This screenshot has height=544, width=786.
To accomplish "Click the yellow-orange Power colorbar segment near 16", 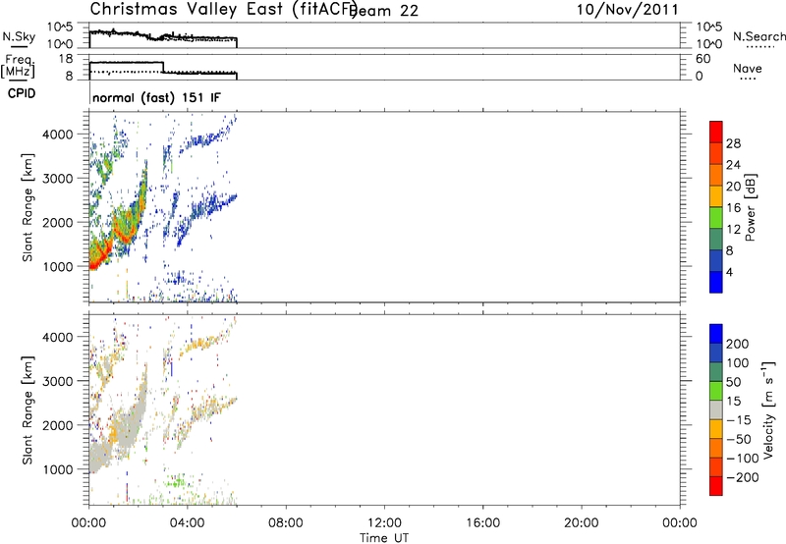I will pyautogui.click(x=716, y=195).
